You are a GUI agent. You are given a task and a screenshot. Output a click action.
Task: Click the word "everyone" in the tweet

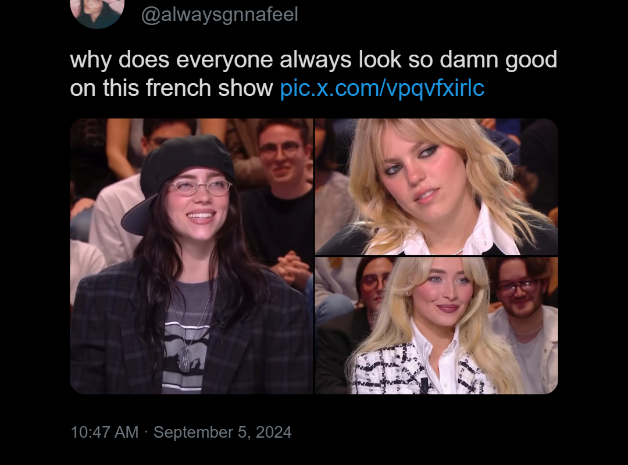[x=224, y=60]
